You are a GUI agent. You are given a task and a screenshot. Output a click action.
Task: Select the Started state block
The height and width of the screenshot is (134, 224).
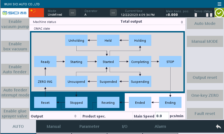point(108,62)
